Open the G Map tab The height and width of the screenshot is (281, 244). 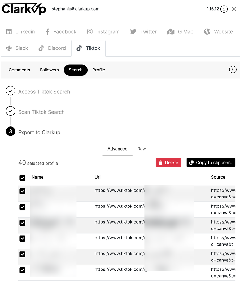(x=180, y=31)
